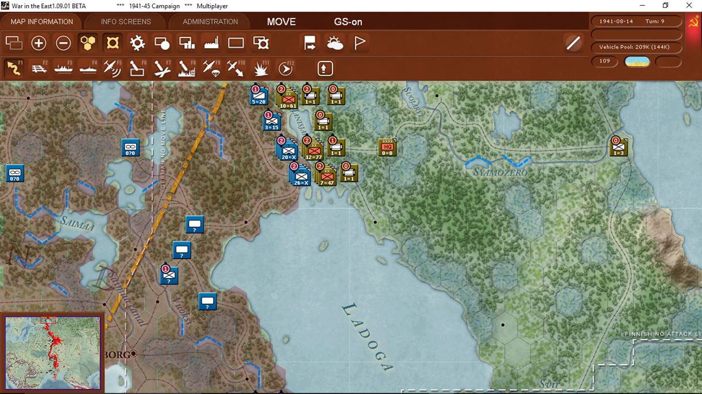Click the rectangle-with-bar-chart toolbar icon

pos(187,43)
